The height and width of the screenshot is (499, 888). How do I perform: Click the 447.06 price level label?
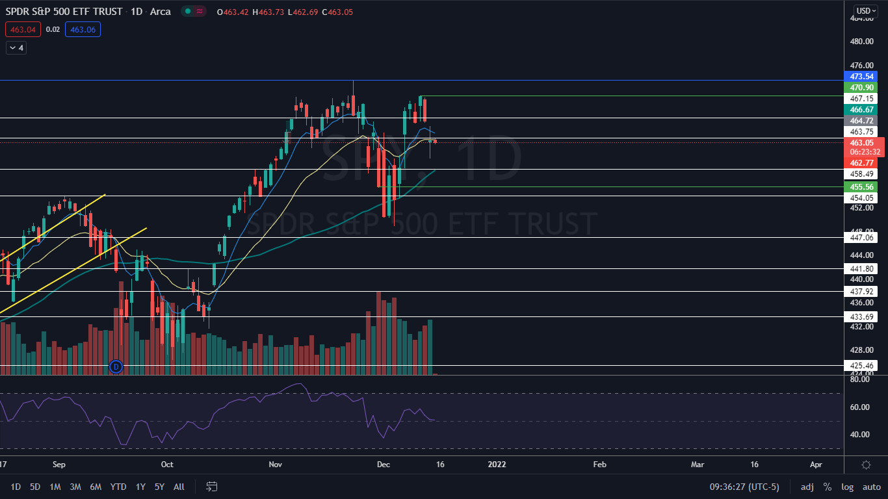pos(861,238)
